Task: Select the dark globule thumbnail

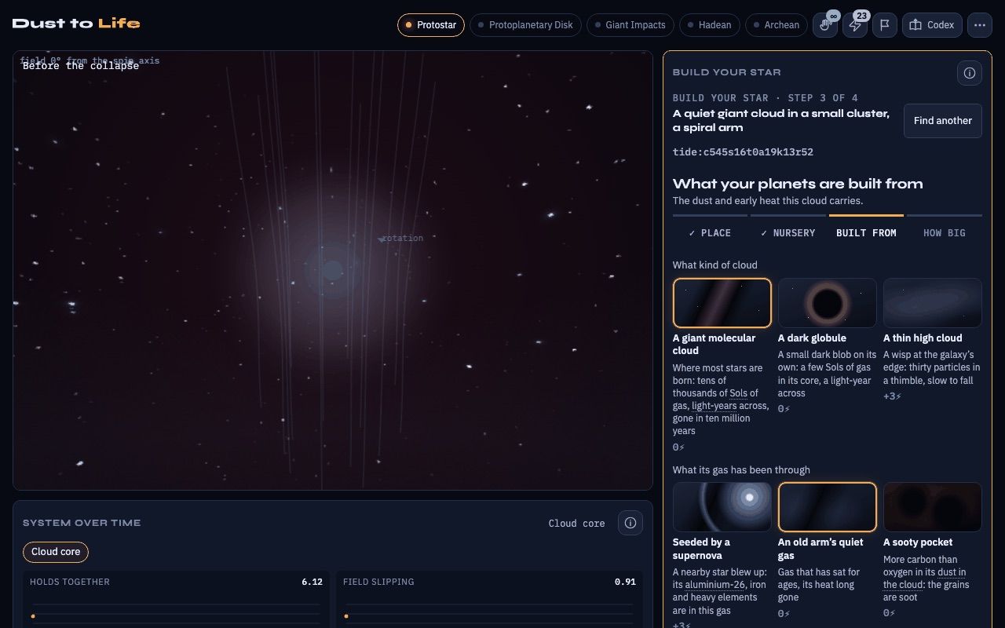Action: click(828, 303)
